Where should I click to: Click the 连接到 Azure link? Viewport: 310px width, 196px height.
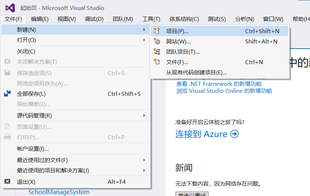click(201, 134)
